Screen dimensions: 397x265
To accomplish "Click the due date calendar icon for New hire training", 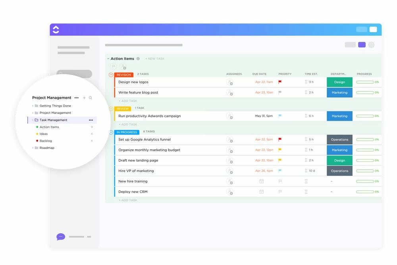I will pos(261,181).
